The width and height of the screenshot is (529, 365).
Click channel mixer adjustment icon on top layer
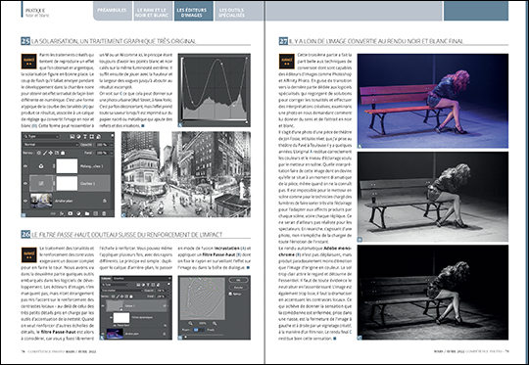pos(41,166)
